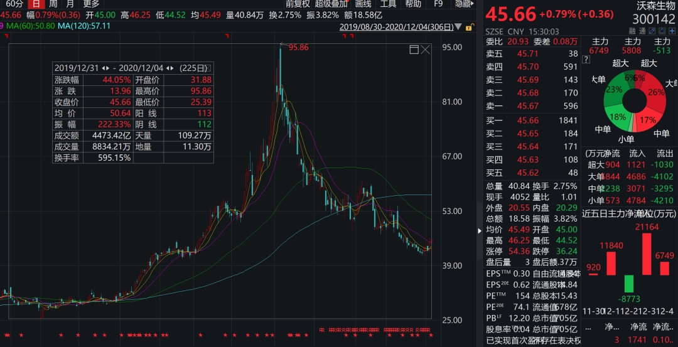Maximize the interval statistics overlay
Viewport: 678px width, 347px height.
coord(414,50)
